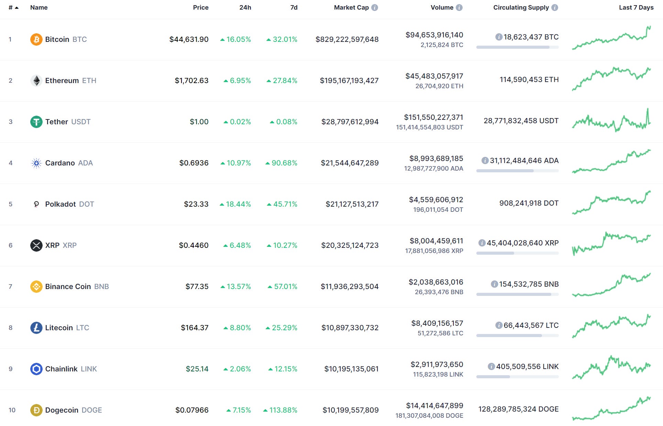Click the Binance Coin logo icon
This screenshot has width=663, height=426.
pyautogui.click(x=36, y=286)
